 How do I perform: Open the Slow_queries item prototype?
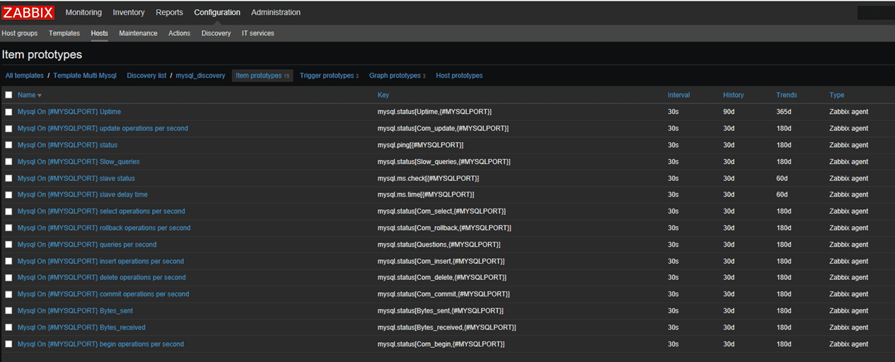(79, 162)
